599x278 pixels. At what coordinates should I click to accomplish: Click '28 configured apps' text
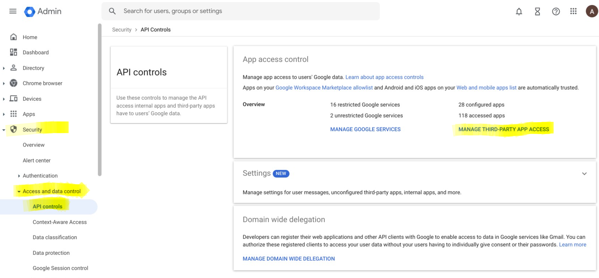481,105
